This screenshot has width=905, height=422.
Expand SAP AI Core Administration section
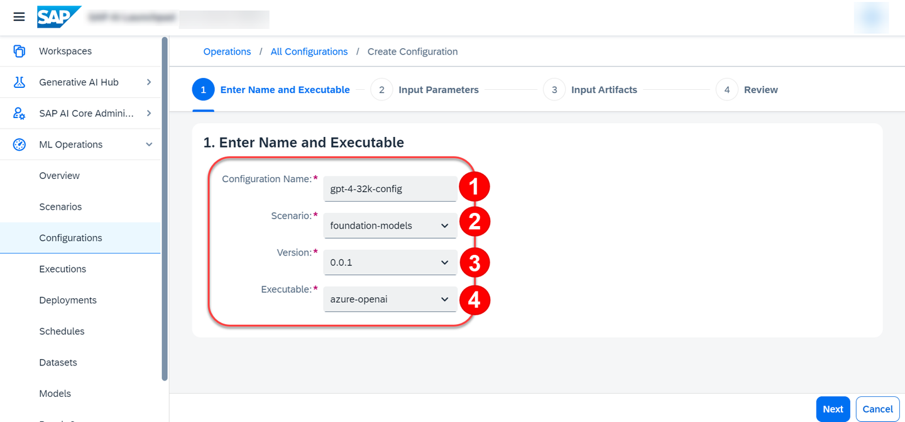[x=149, y=113]
